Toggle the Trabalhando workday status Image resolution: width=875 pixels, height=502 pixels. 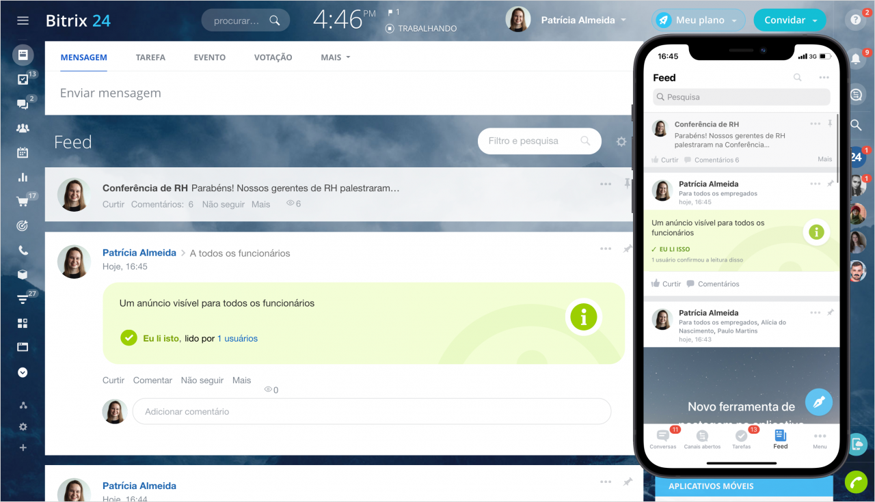[421, 29]
